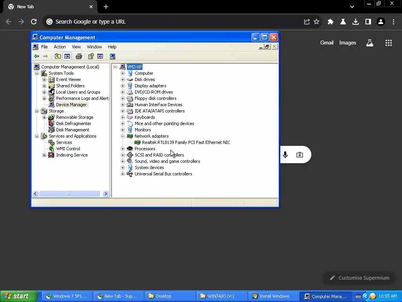Click the Print toolbar icon
402x302 pixels.
[79, 56]
